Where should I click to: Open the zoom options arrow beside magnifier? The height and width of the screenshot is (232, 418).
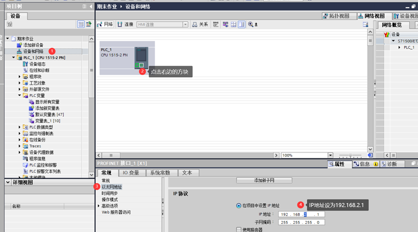(x=256, y=25)
